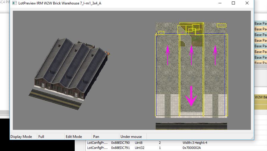Select the small yellow box at top-right of lot
Viewport: 267px width, 151px height.
pos(221,25)
